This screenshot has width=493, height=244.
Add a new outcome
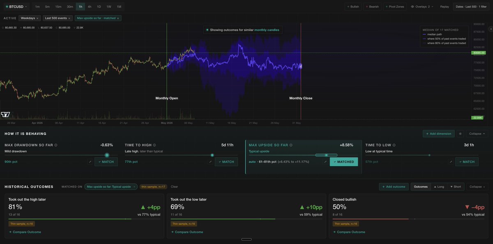coord(394,187)
